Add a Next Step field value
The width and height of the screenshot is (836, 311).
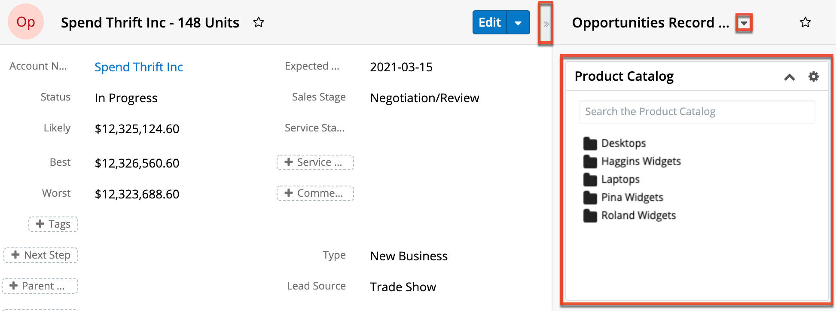pos(41,255)
